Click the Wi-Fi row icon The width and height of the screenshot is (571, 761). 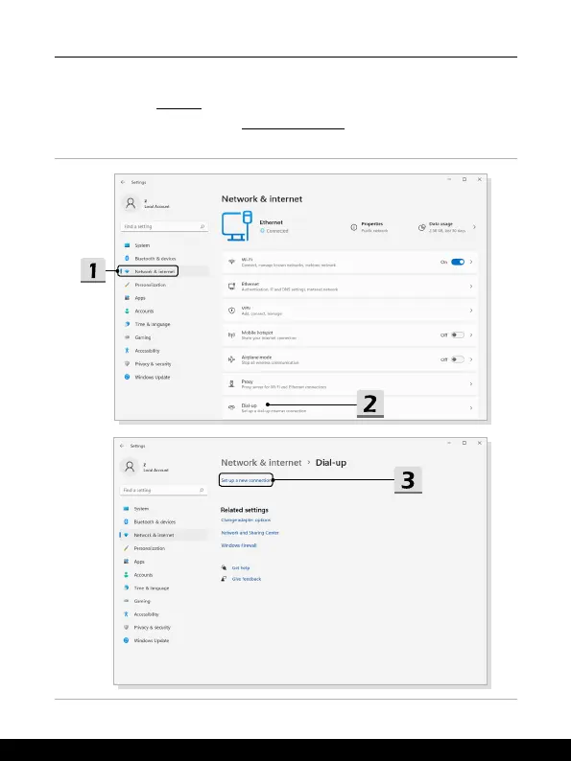(x=232, y=262)
